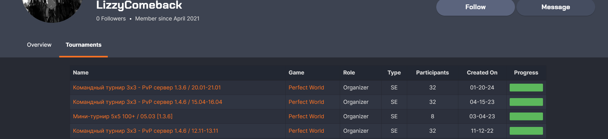
Task: Select the Tournaments tab
Action: 83,45
